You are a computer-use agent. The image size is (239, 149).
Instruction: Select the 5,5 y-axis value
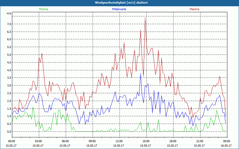tap(9, 47)
